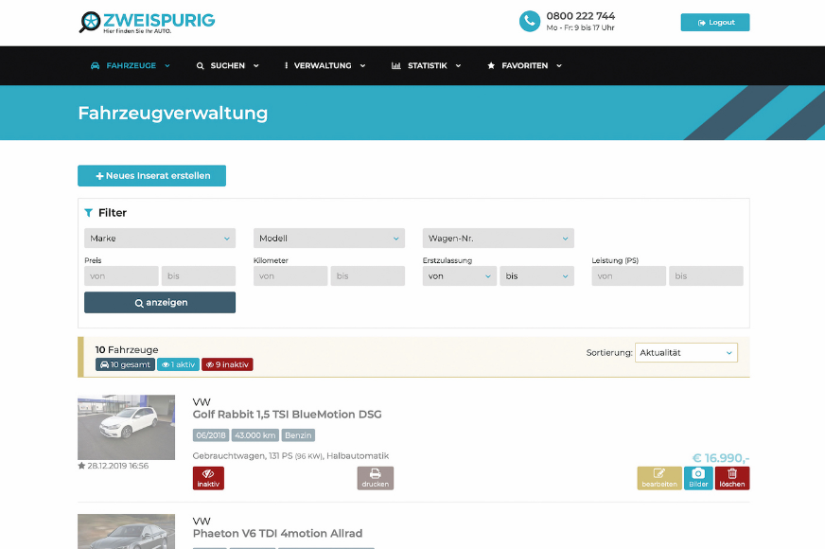Open the Fahrzeuge menu
This screenshot has width=825, height=549.
click(131, 66)
